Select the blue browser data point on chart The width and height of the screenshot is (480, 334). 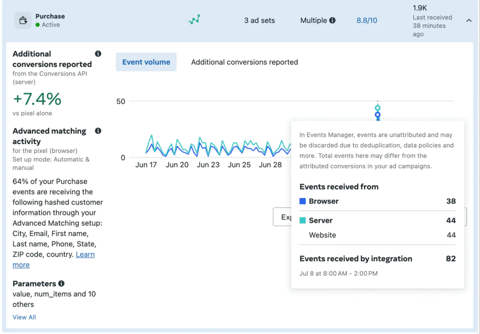(377, 115)
